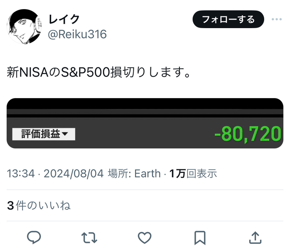View the 3件のいいね likes list

tap(39, 206)
